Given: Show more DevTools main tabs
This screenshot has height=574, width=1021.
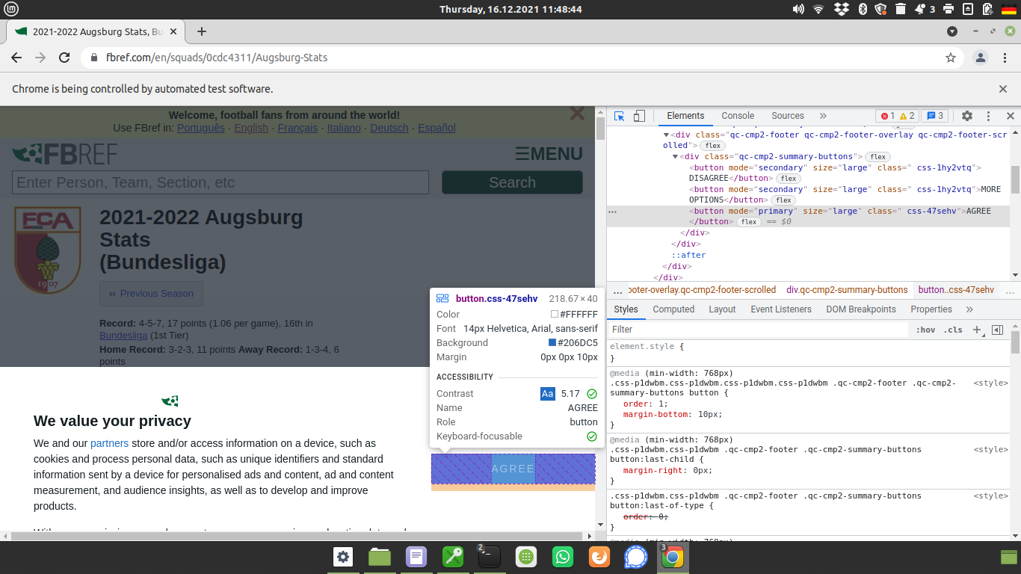Looking at the screenshot, I should [x=823, y=116].
